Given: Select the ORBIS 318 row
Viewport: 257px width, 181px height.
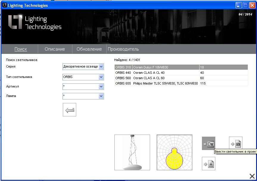Looking at the screenshot, I should coord(181,67).
